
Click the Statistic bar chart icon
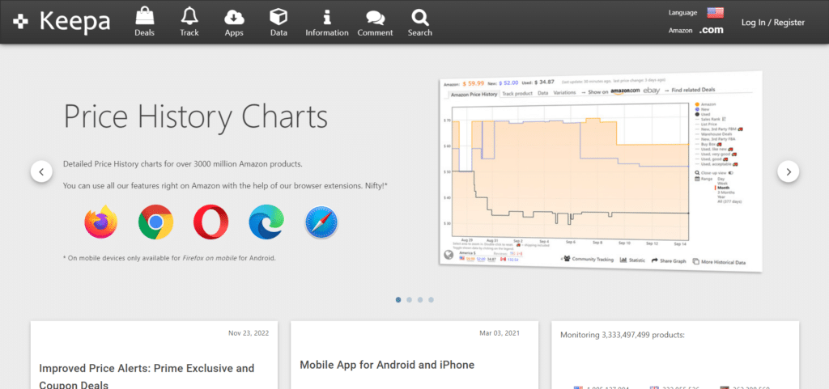pos(623,260)
